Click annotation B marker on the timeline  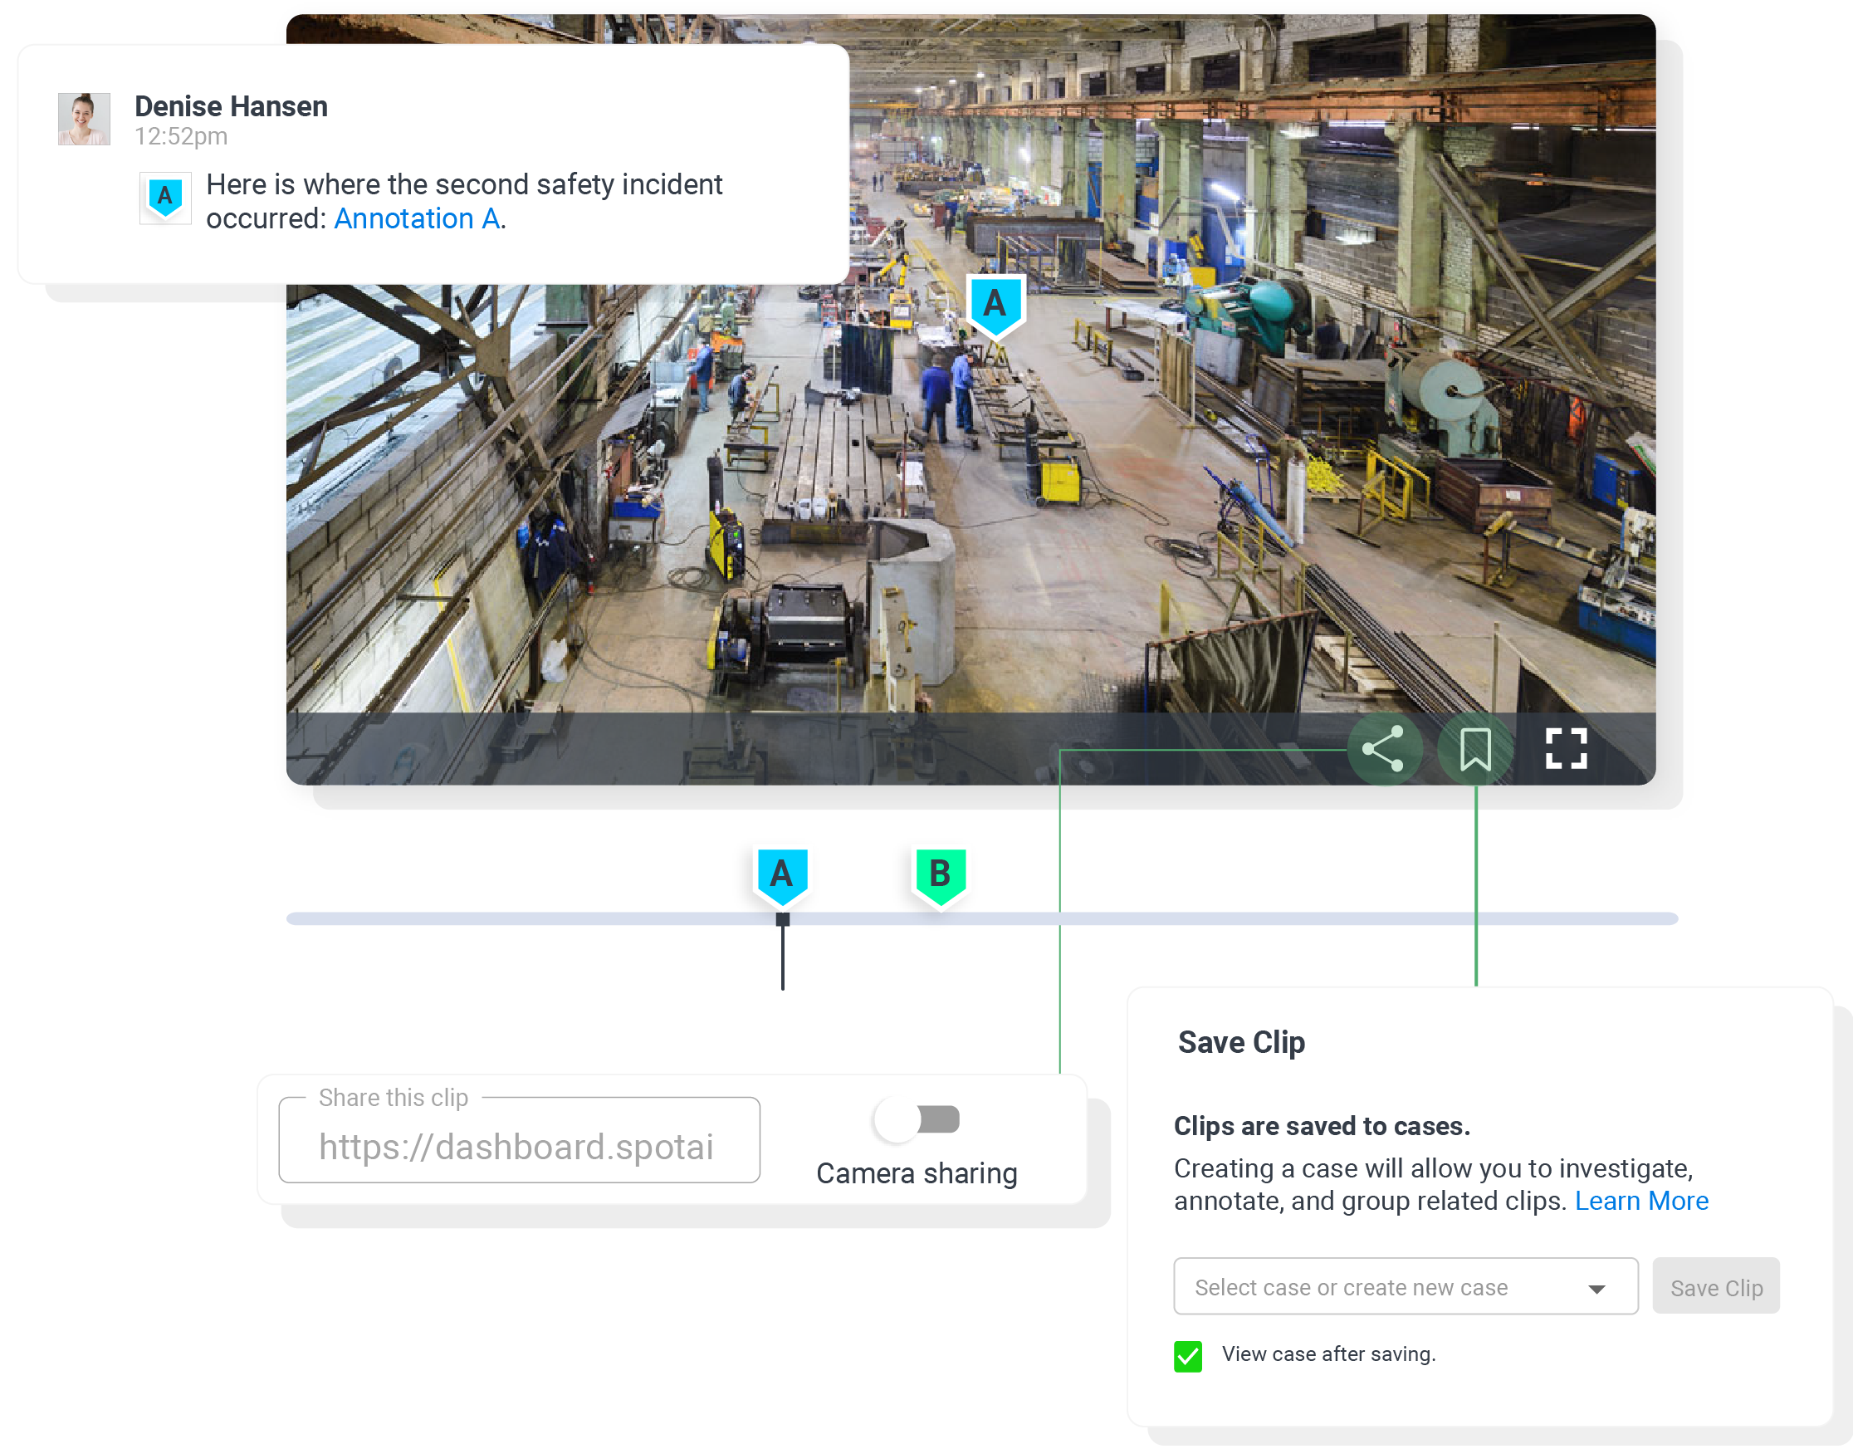click(x=940, y=877)
